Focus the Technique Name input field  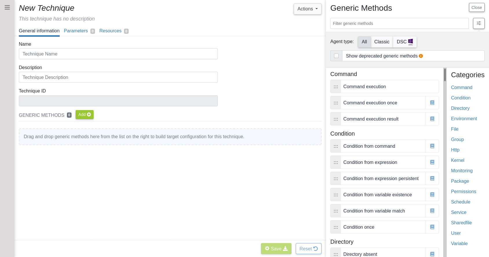(x=118, y=54)
